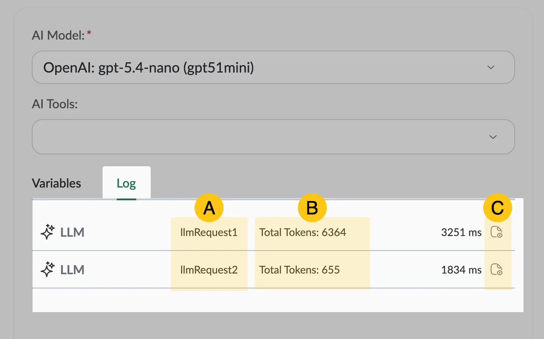Select the Log tab
The width and height of the screenshot is (544, 339).
coord(126,183)
